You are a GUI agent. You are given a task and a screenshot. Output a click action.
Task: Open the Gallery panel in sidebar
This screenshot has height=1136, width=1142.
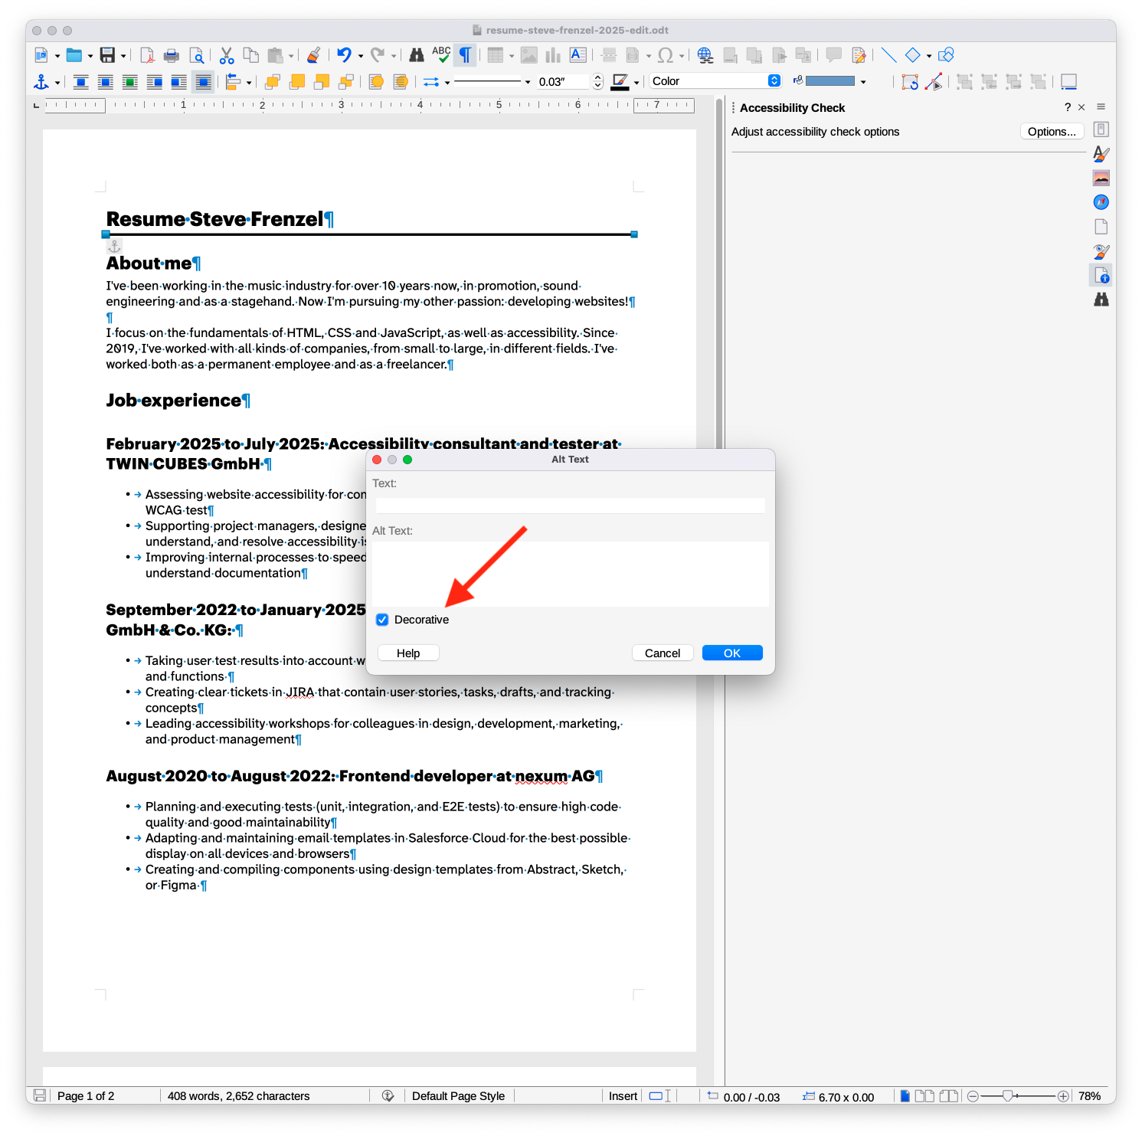click(x=1101, y=178)
